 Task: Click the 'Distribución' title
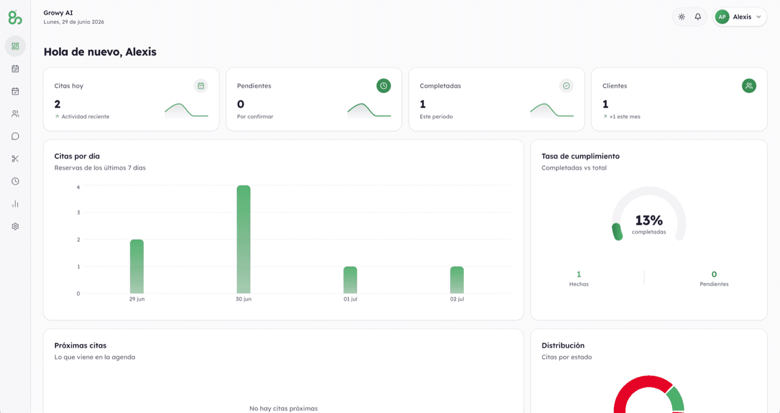tap(563, 345)
